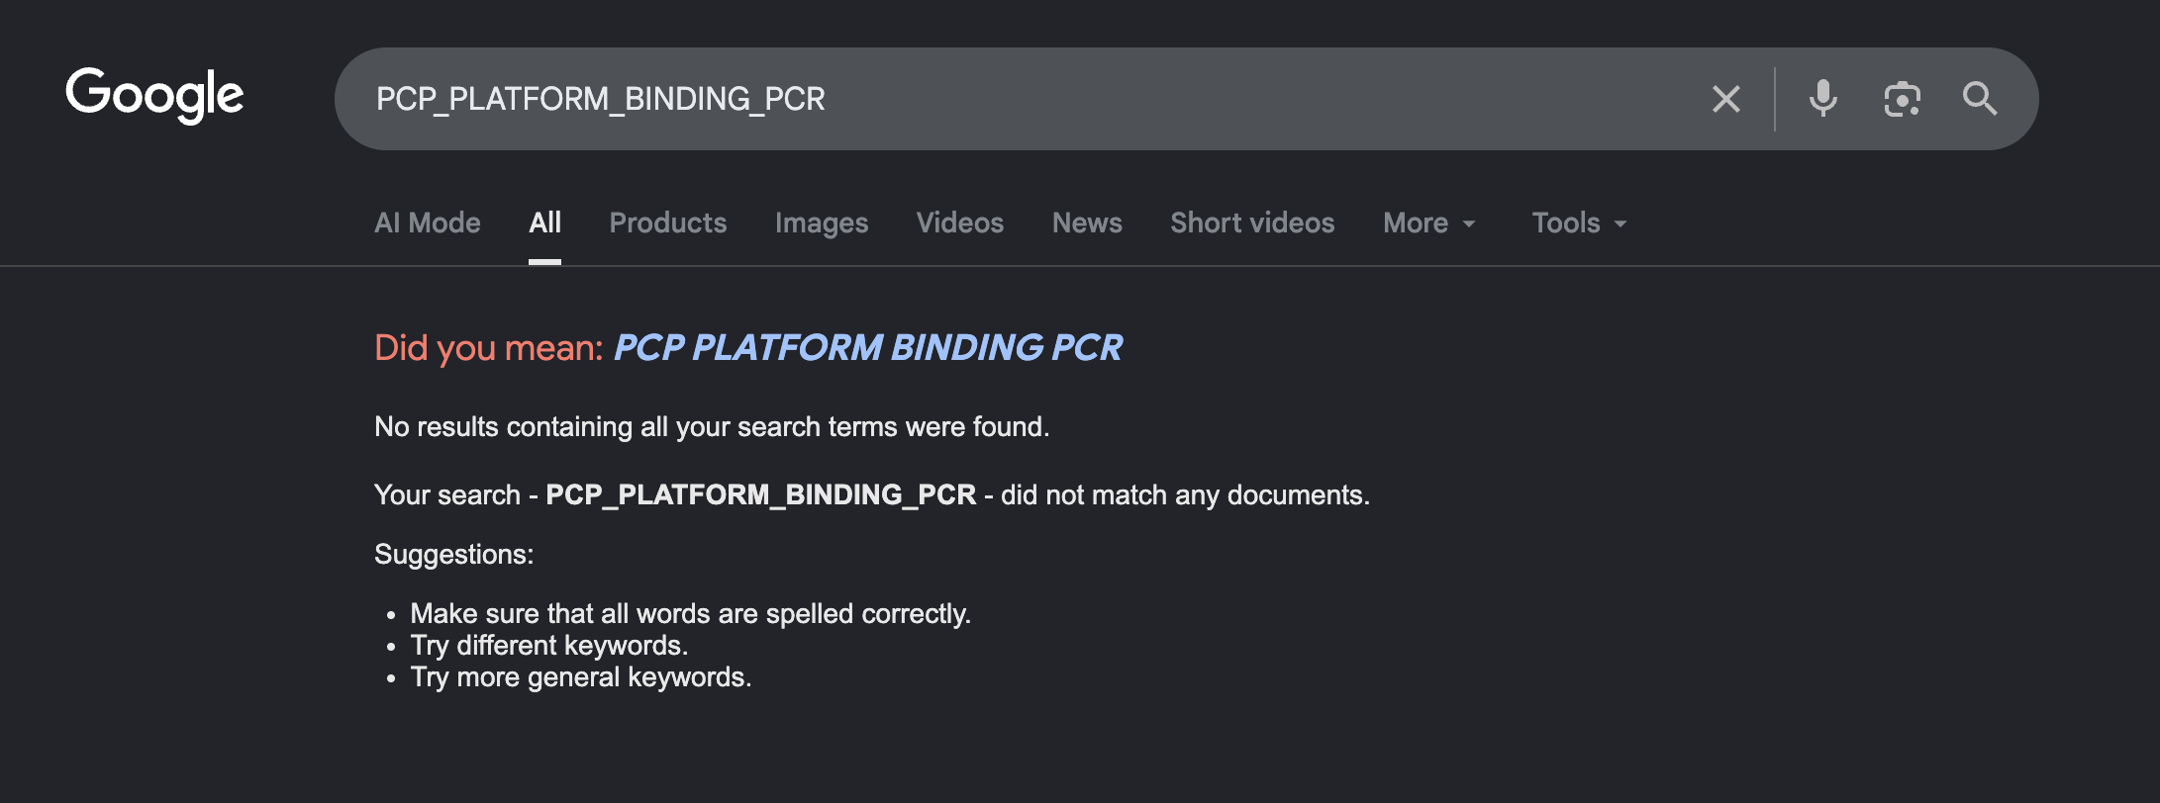This screenshot has height=803, width=2160.
Task: Click the 'Try different keywords' suggestion line
Action: (548, 646)
